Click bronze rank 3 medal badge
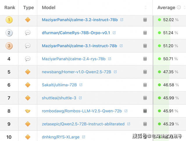Image resolution: width=186 pixels, height=141 pixels. [9, 46]
